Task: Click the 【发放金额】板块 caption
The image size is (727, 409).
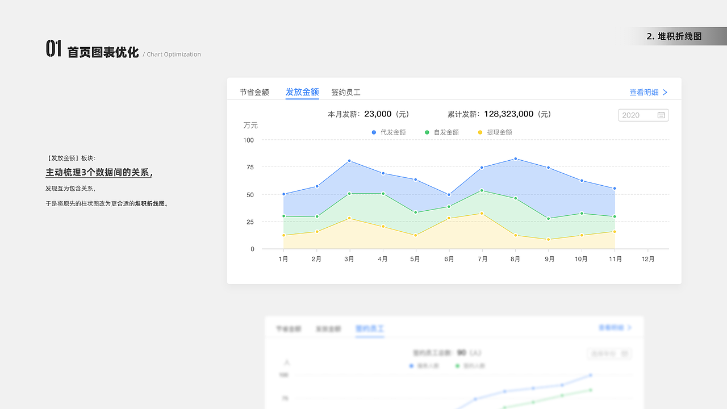Action: [71, 158]
